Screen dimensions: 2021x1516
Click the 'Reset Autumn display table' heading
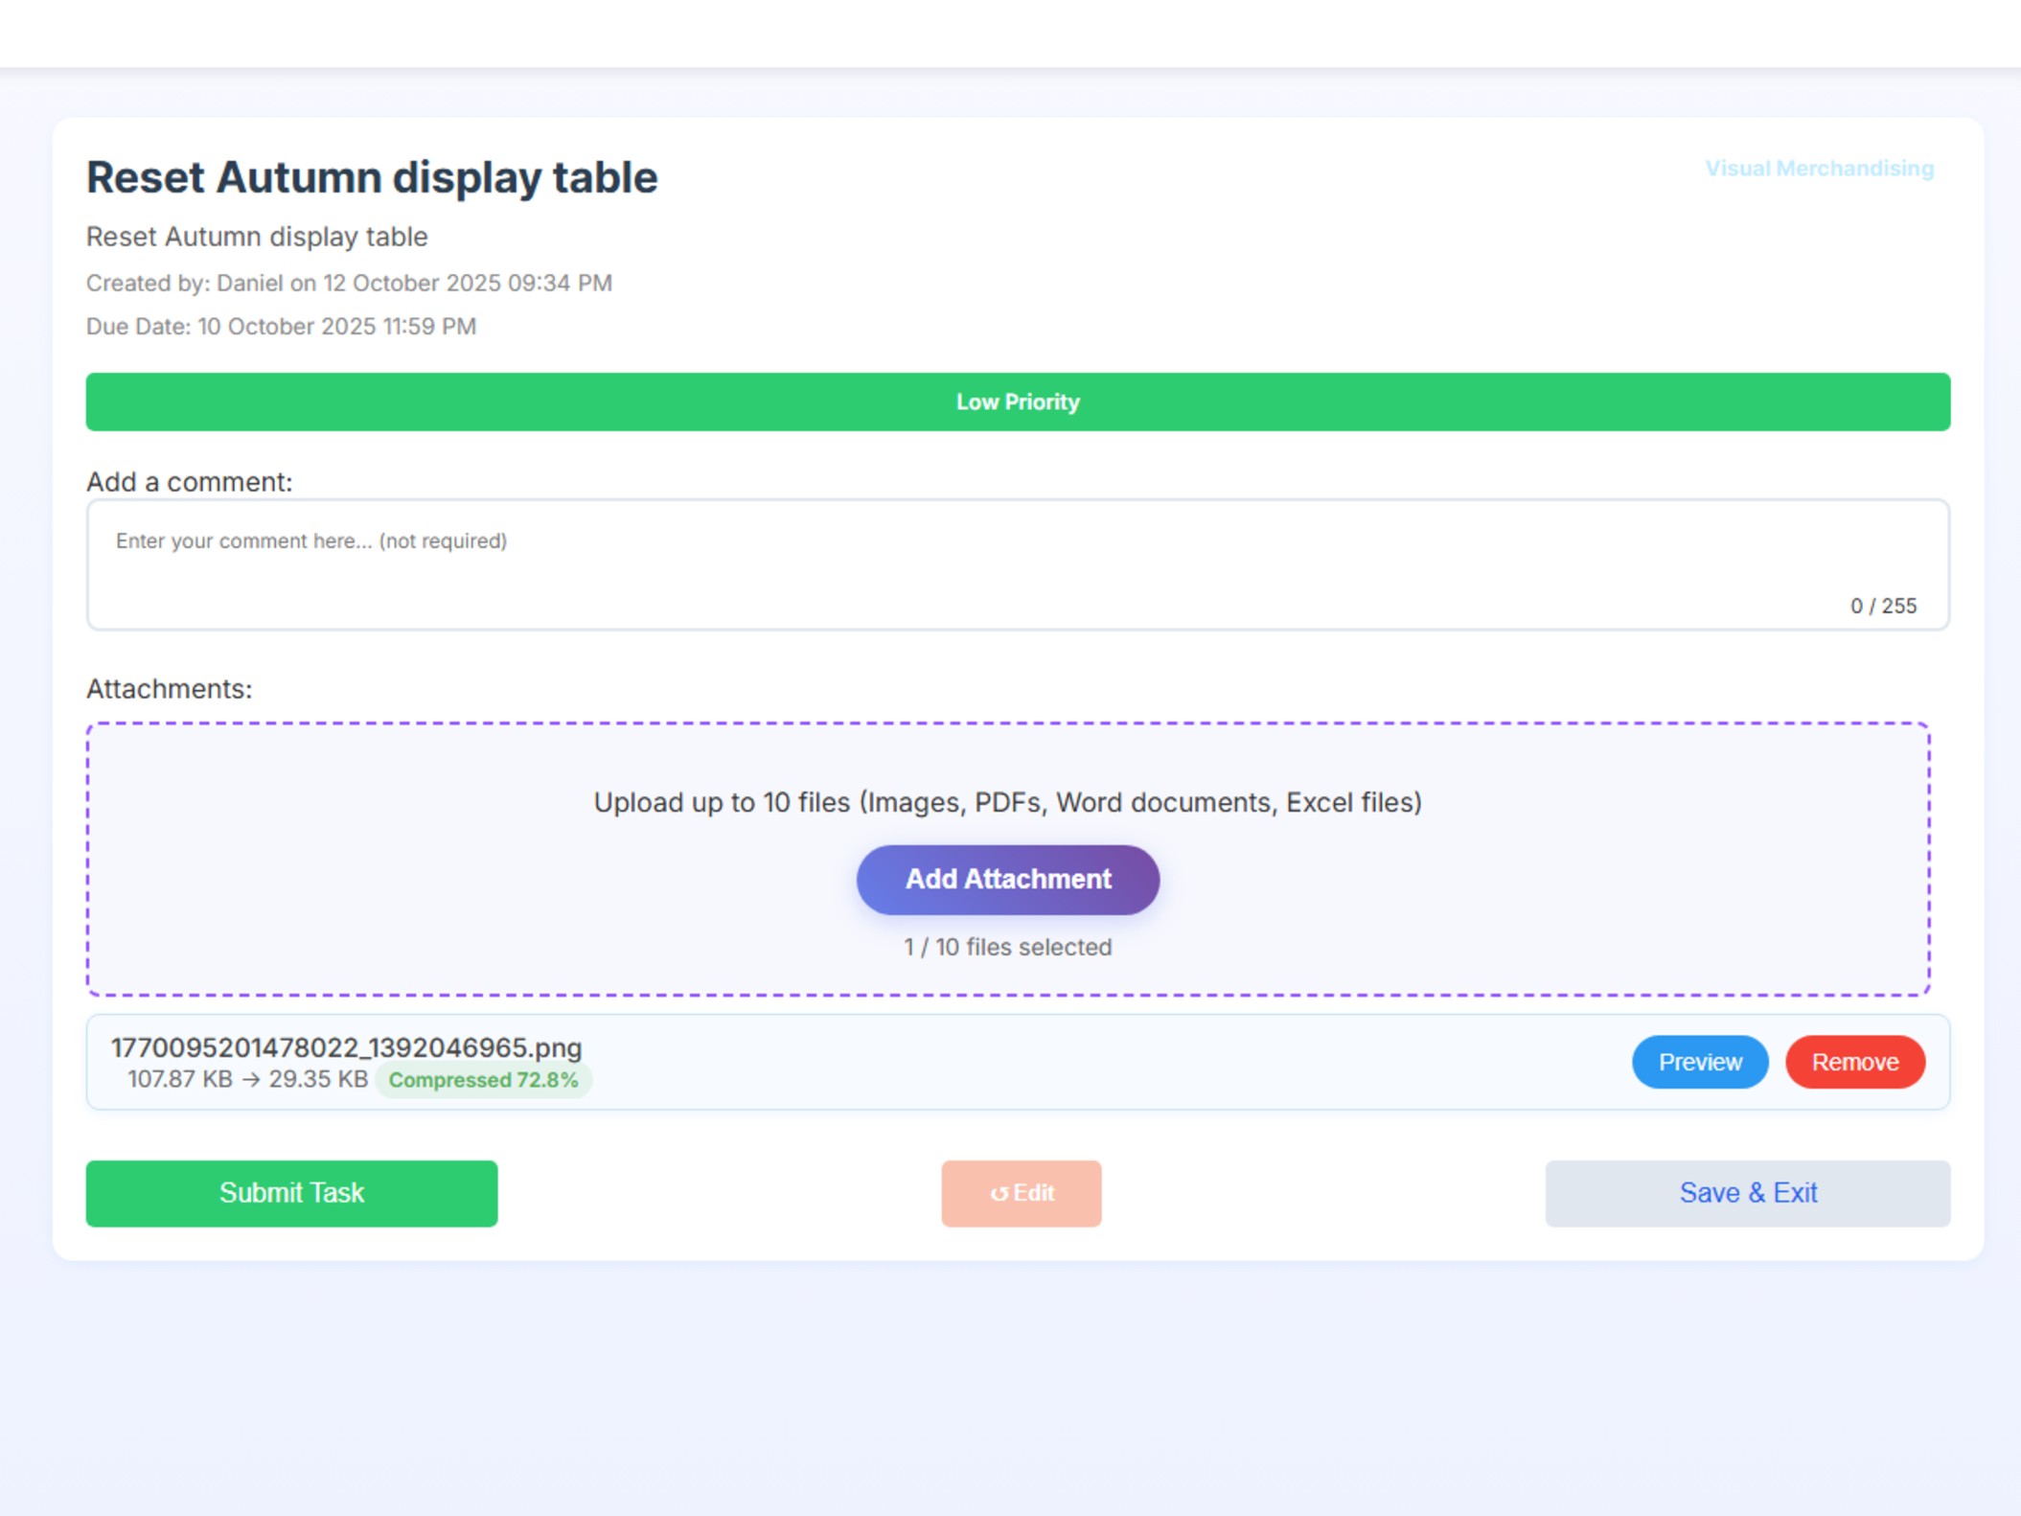pyautogui.click(x=372, y=177)
